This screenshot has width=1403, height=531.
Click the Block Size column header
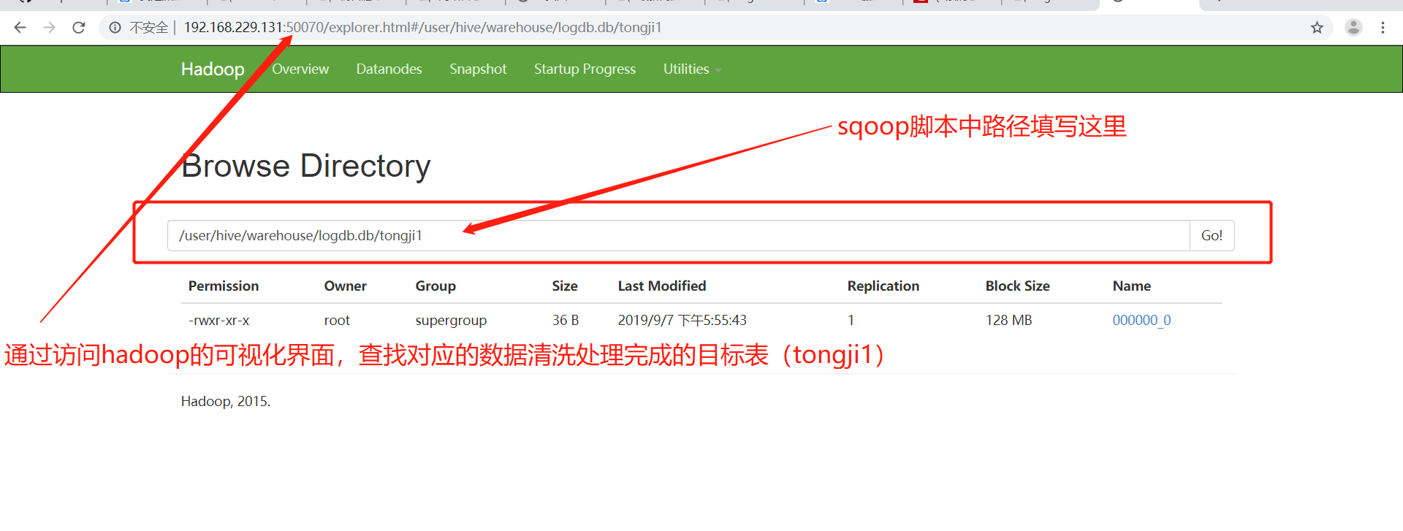tap(1017, 286)
